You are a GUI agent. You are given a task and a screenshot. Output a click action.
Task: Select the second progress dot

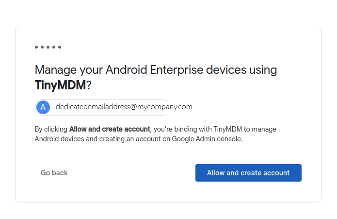42,47
